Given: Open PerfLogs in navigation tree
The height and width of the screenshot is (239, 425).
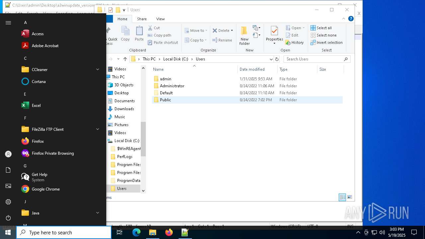Looking at the screenshot, I should tap(125, 157).
